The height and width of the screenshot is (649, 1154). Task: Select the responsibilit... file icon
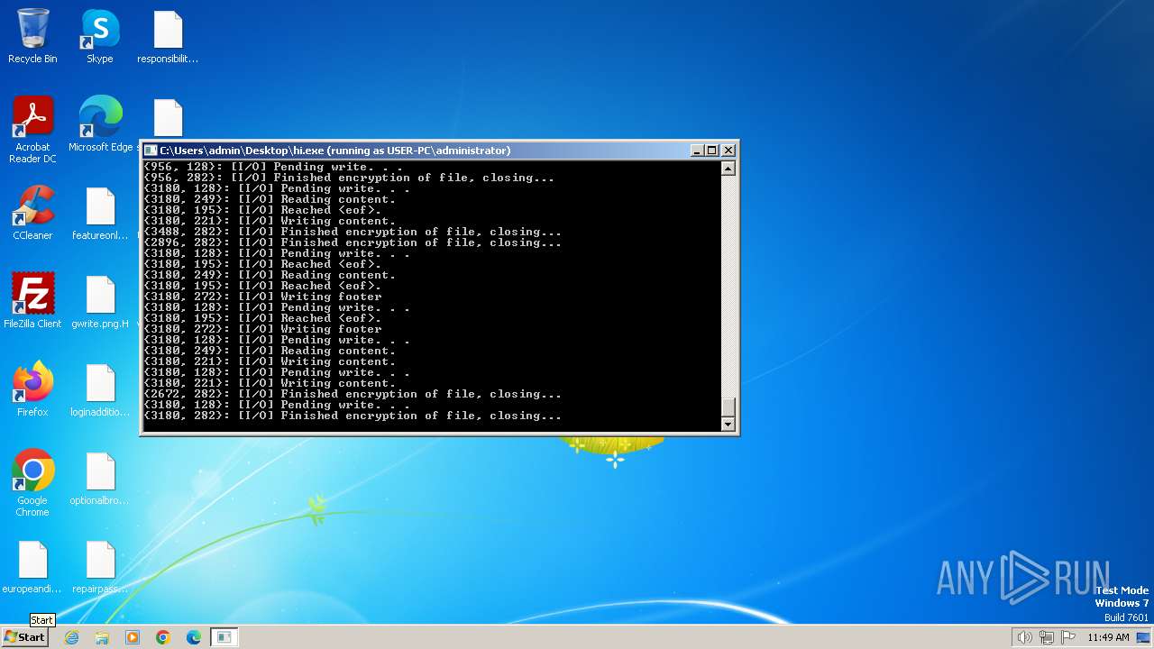click(x=168, y=37)
